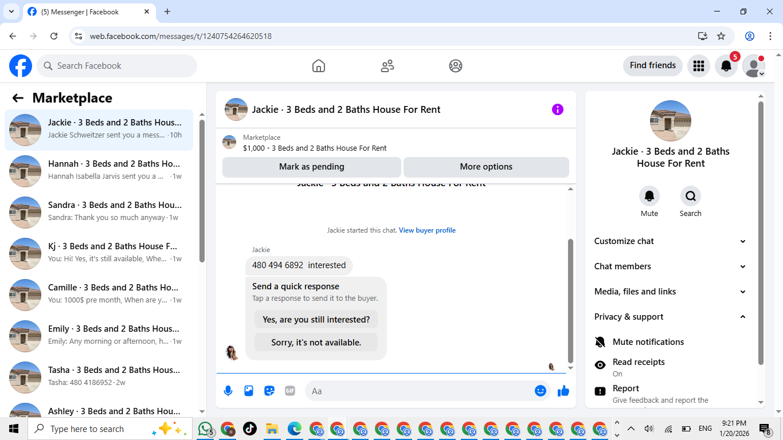Open Tasha's conversation in the list

[x=99, y=377]
